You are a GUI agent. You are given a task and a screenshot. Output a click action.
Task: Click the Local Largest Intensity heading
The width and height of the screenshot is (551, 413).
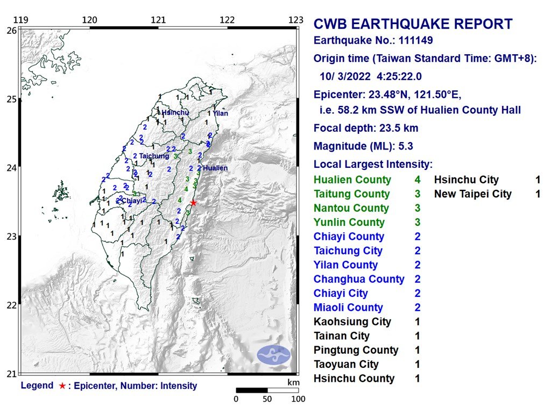(x=373, y=165)
